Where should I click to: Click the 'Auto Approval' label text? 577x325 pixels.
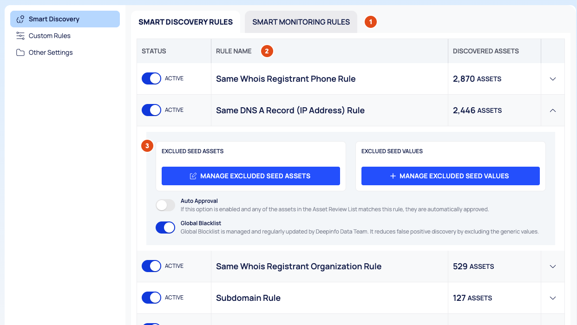coord(199,201)
